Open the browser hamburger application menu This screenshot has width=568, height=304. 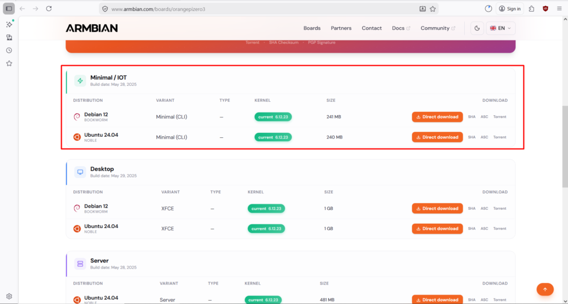(559, 9)
